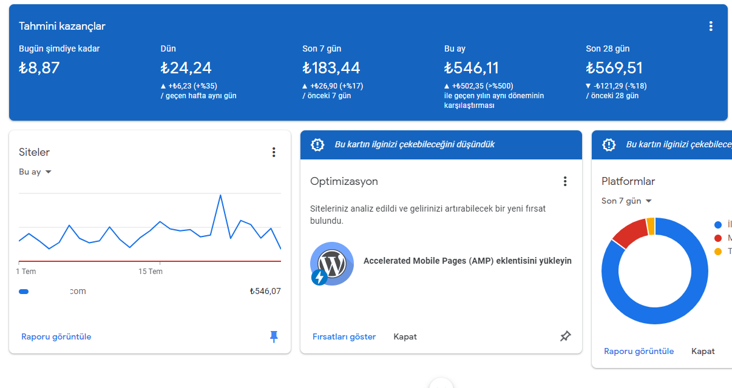The width and height of the screenshot is (732, 388).
Task: Click the Optimizasyon card title
Action: 344,181
